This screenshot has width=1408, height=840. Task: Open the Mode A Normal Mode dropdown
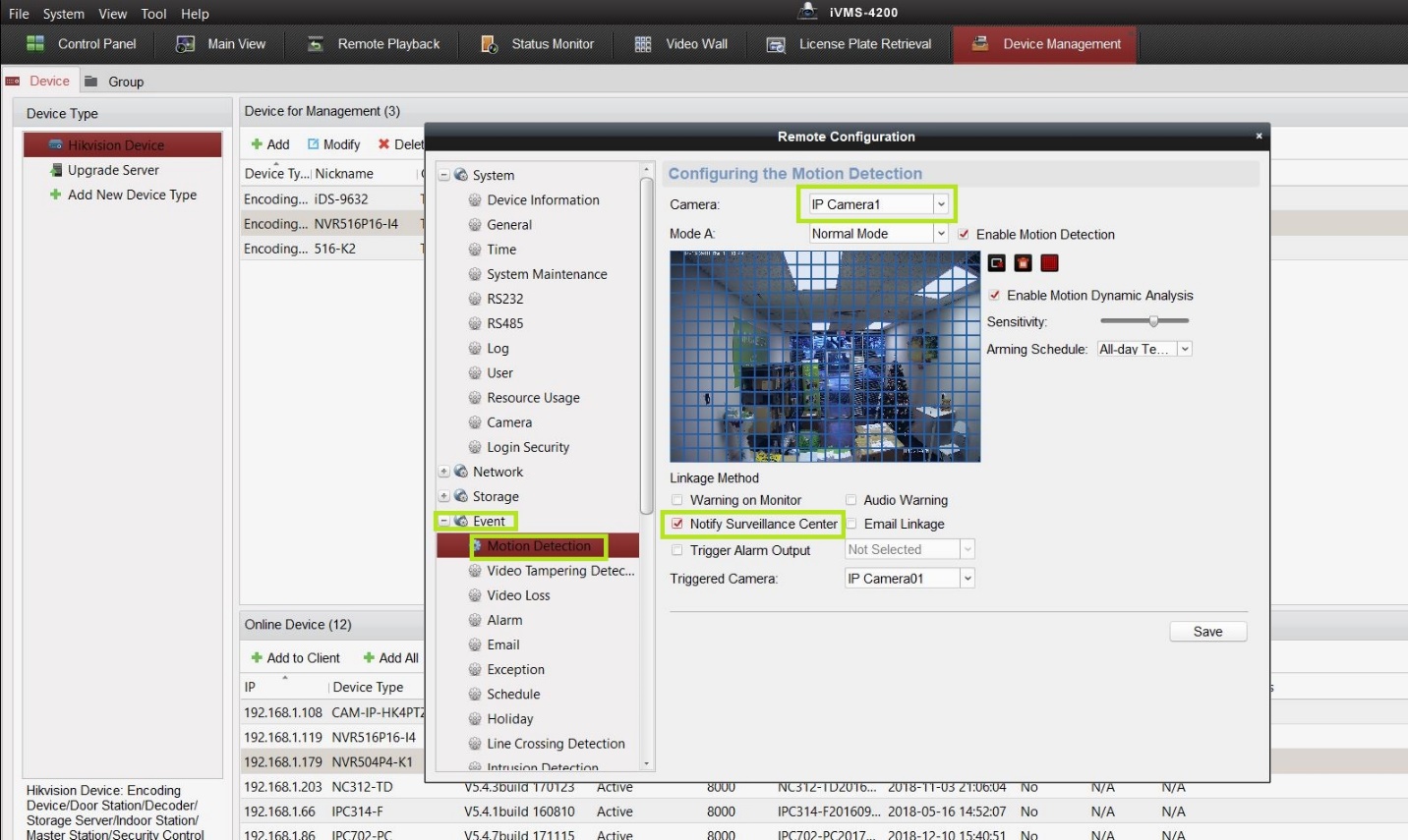[878, 234]
